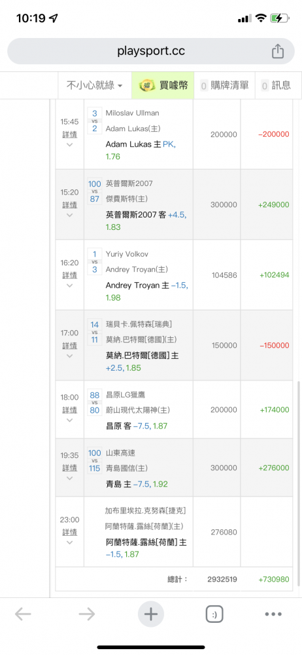Image resolution: width=302 pixels, height=655 pixels.
Task: Click the page scrollbar on right edge
Action: pos(298,483)
